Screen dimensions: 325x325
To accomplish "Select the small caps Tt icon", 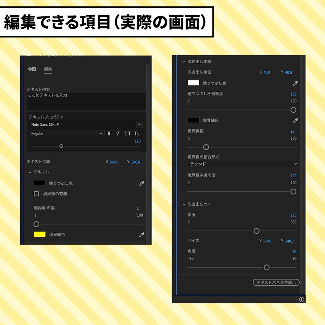I will point(137,134).
